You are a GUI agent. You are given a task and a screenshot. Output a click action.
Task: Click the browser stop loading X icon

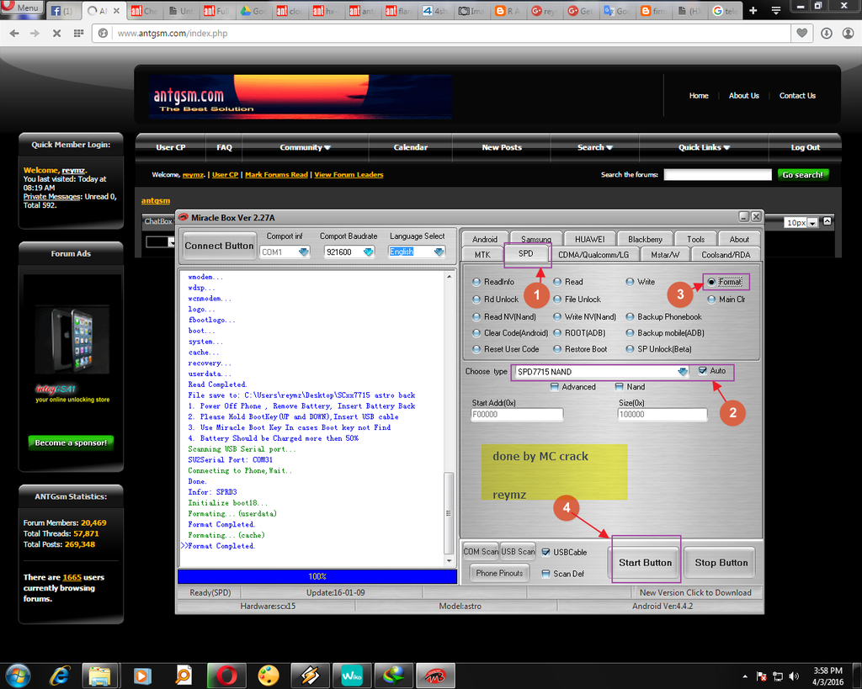click(56, 34)
